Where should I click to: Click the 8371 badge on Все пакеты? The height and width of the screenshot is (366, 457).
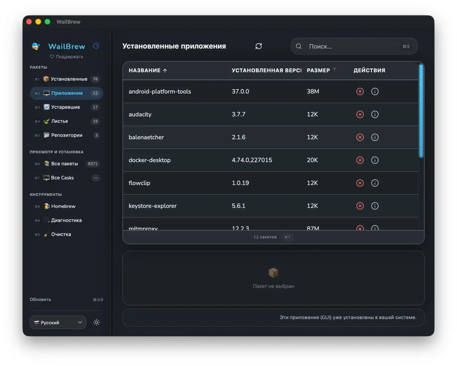coord(93,164)
